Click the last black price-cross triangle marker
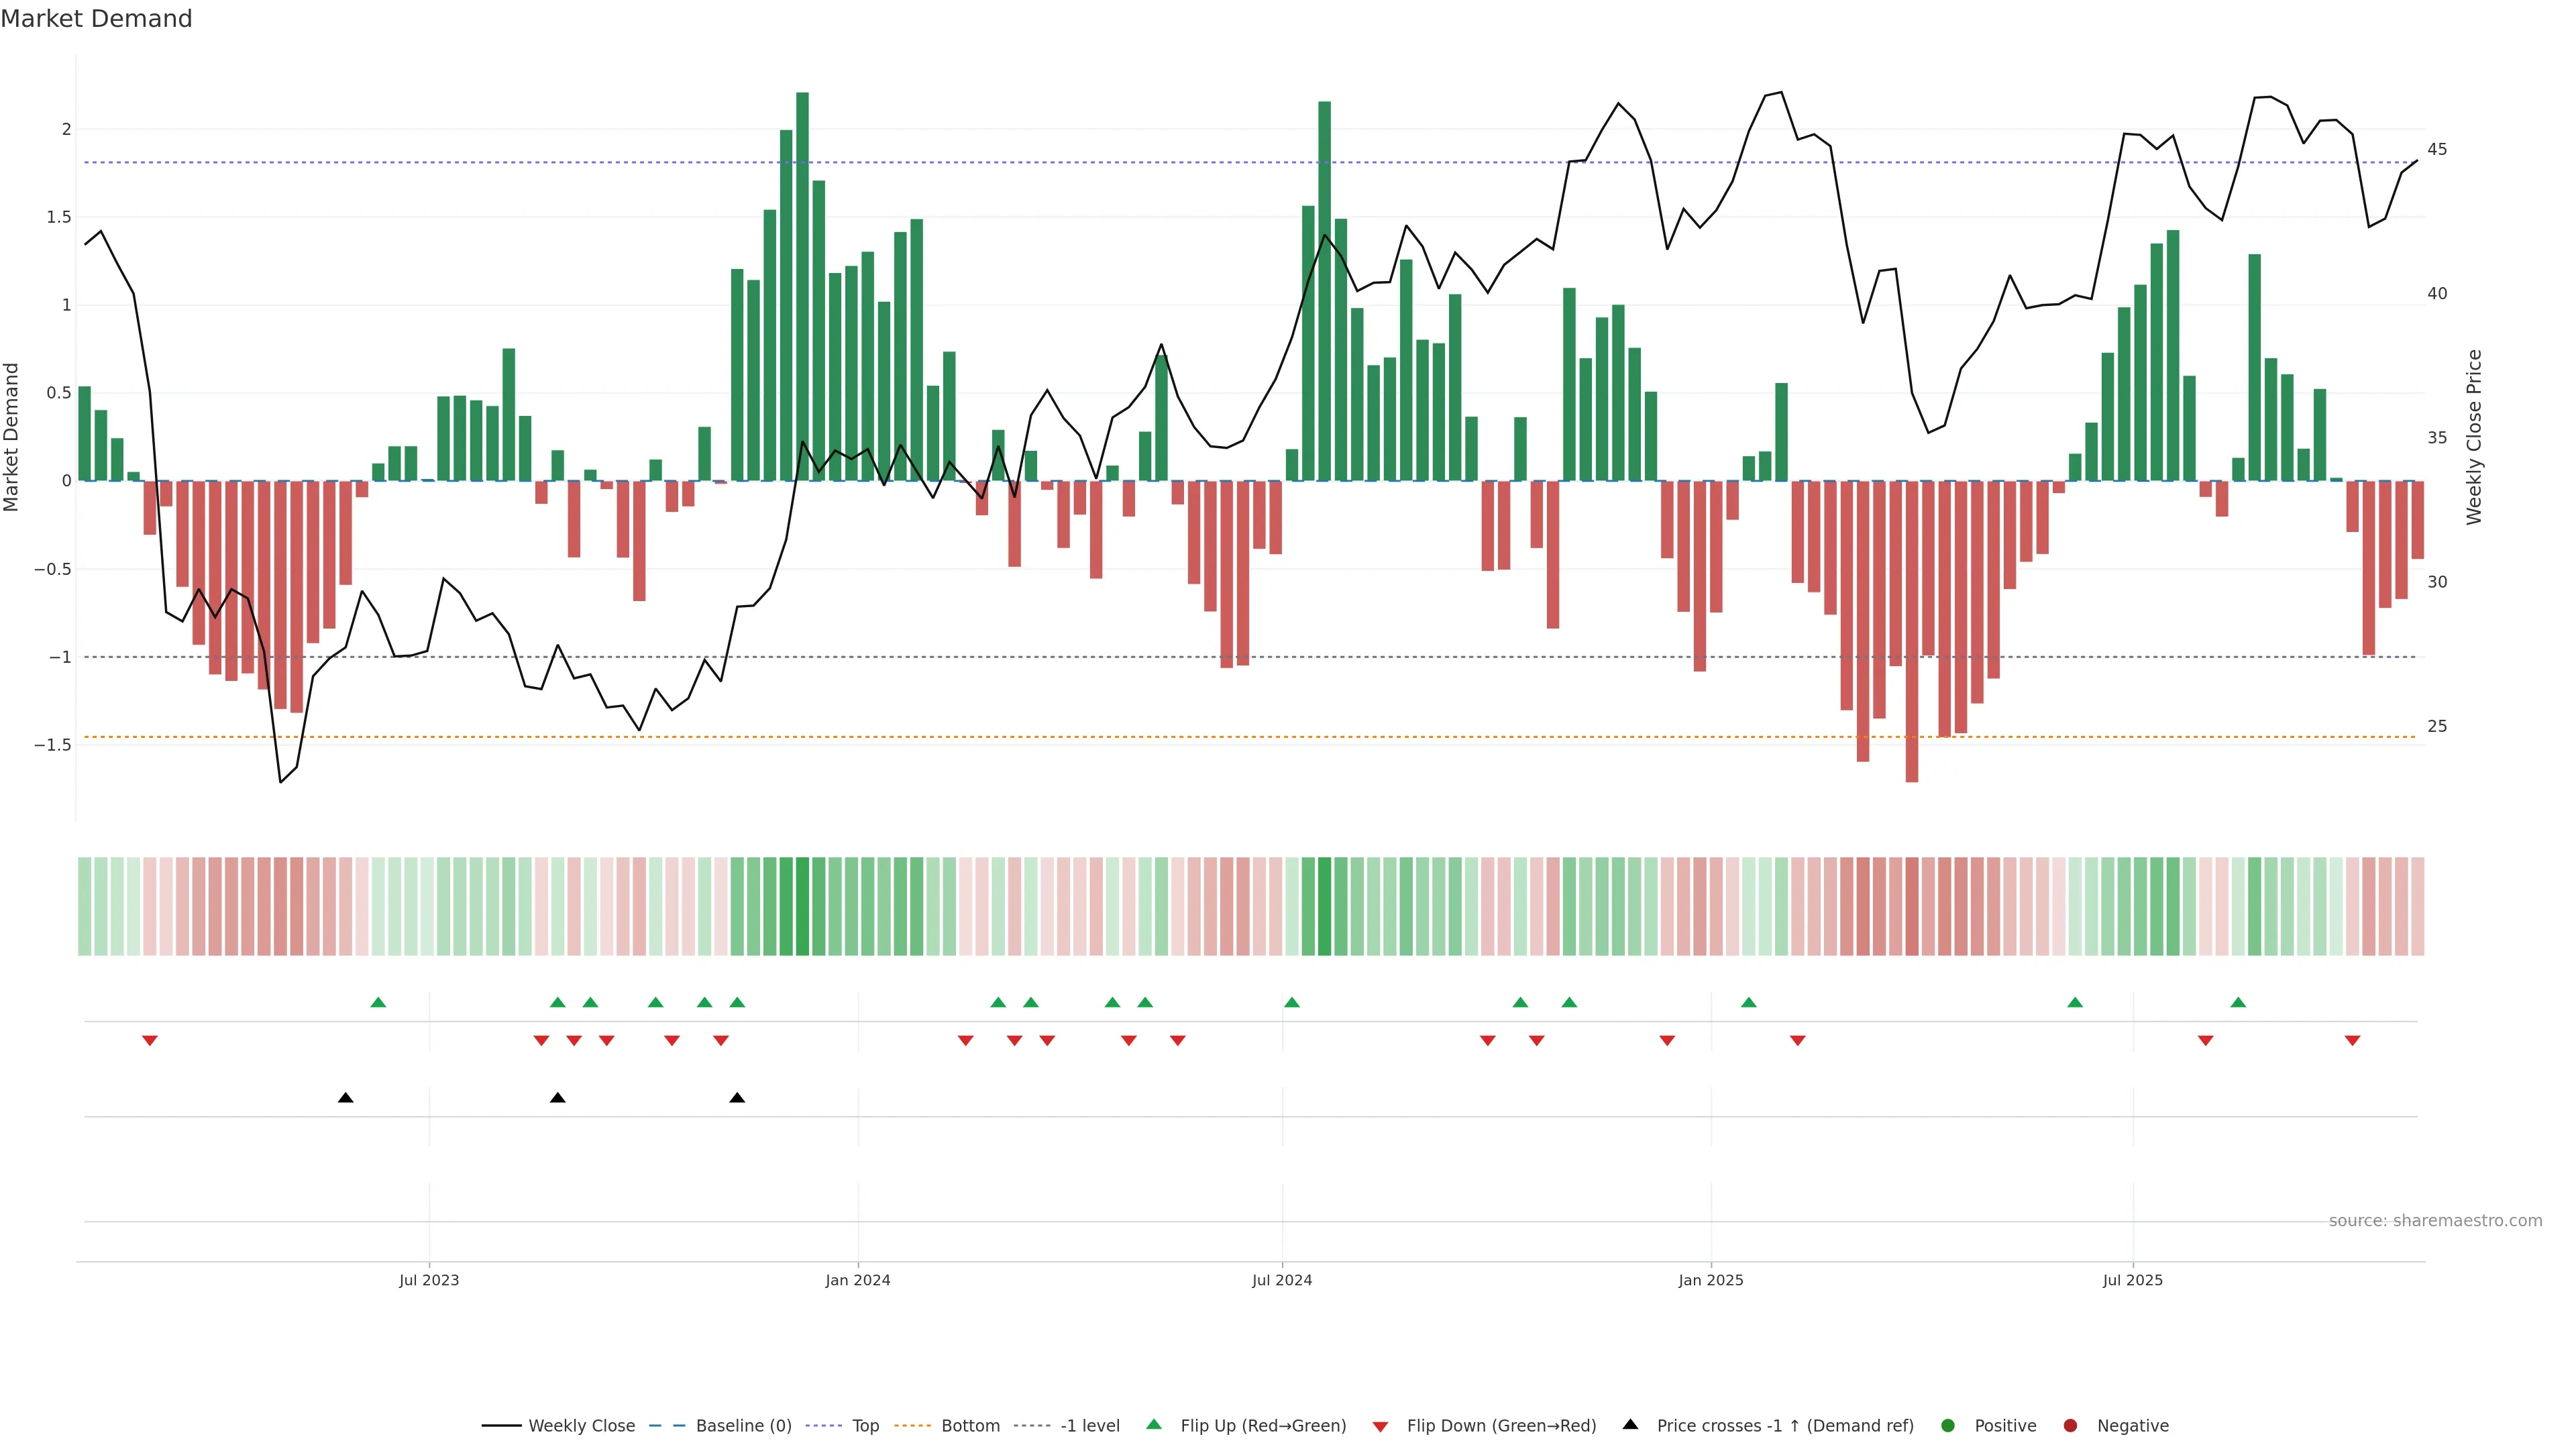Viewport: 2576px width, 1449px height. 737,1098
